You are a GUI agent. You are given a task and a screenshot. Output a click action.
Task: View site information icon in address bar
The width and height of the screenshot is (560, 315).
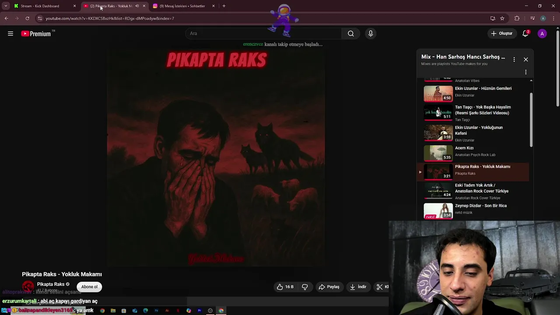point(40,18)
